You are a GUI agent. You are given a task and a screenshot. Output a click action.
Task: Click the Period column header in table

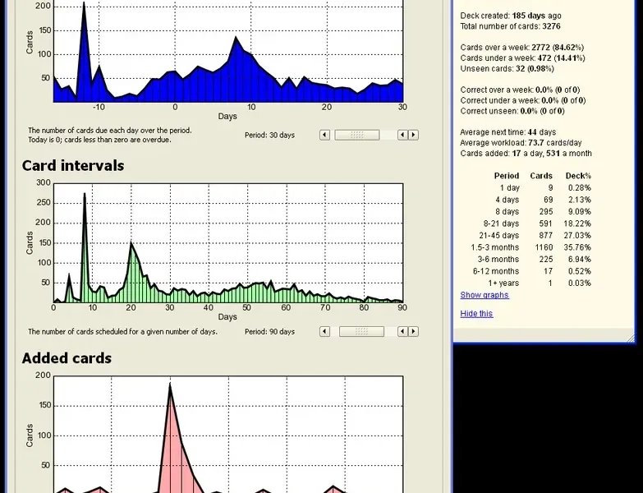pyautogui.click(x=507, y=176)
